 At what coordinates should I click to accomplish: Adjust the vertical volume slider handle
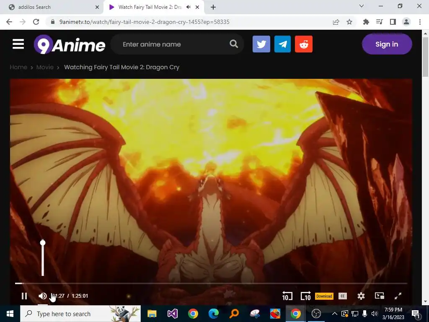pyautogui.click(x=43, y=243)
